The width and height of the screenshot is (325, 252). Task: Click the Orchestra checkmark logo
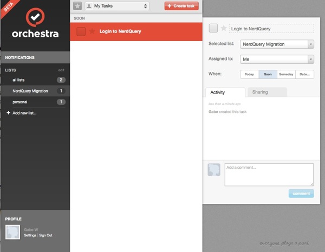coord(35,17)
